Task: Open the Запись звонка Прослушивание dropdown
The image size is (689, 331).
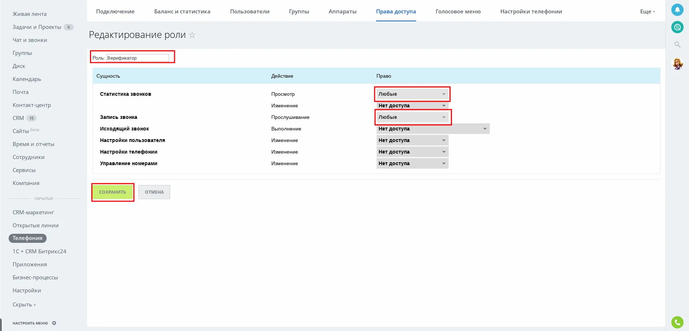Action: click(x=412, y=117)
